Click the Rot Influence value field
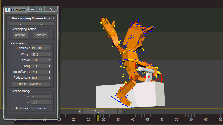 click(x=39, y=72)
